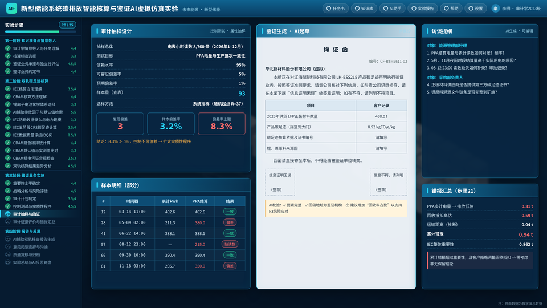Viewport: 547px width, 308px height.
Task: Click check icon beside IEC活动数据录入与电力建模
Action: click(7, 119)
